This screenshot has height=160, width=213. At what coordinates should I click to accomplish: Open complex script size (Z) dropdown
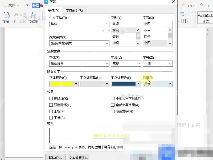(158, 63)
